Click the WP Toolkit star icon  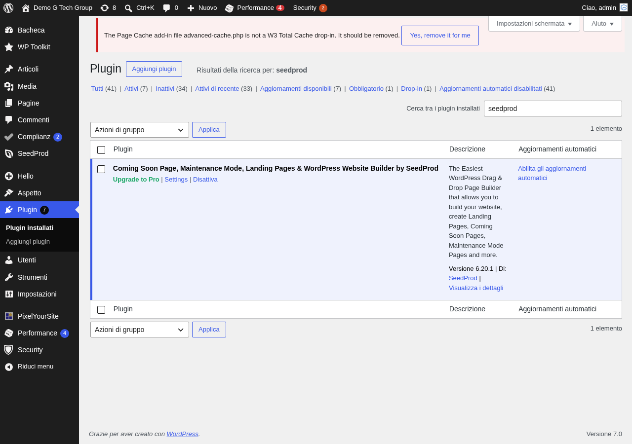pyautogui.click(x=9, y=47)
